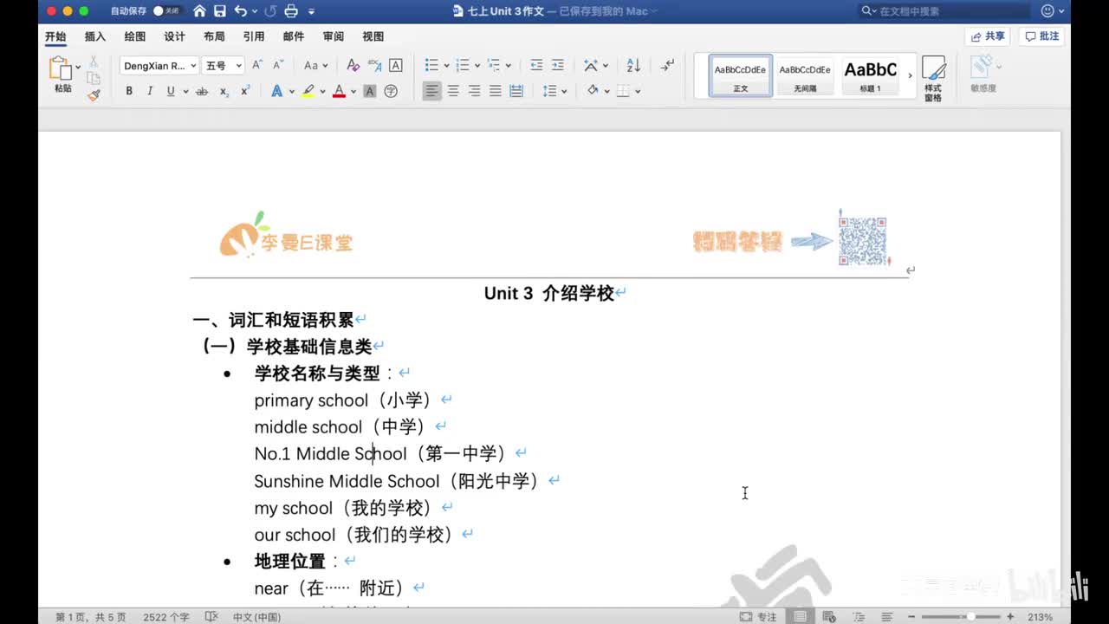Open the Design ribbon tab
The width and height of the screenshot is (1109, 624).
point(175,36)
